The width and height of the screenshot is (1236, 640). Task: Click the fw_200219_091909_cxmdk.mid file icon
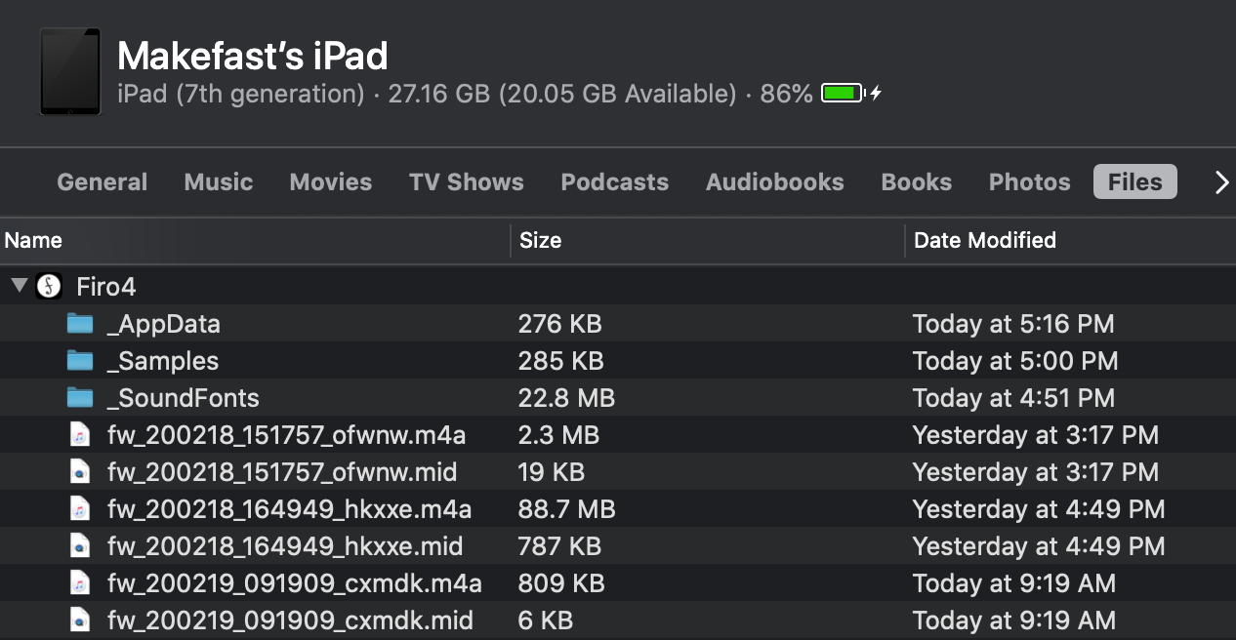click(81, 620)
